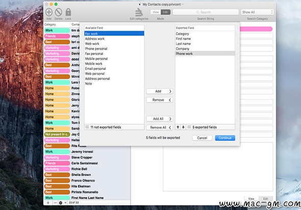Move exported field down with arrow icon
This screenshot has width=301, height=210.
[x=183, y=127]
